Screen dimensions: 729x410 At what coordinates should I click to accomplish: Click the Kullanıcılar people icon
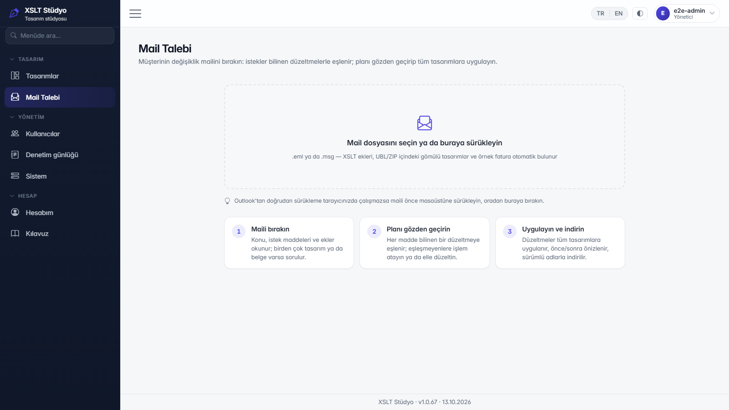15,133
